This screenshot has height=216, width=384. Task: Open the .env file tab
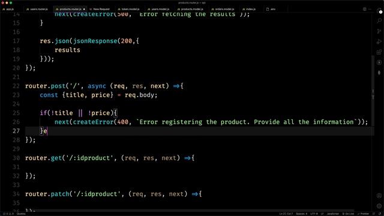(271, 9)
